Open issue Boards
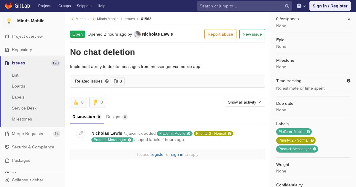Viewport: 356px width, 187px height. [x=18, y=86]
